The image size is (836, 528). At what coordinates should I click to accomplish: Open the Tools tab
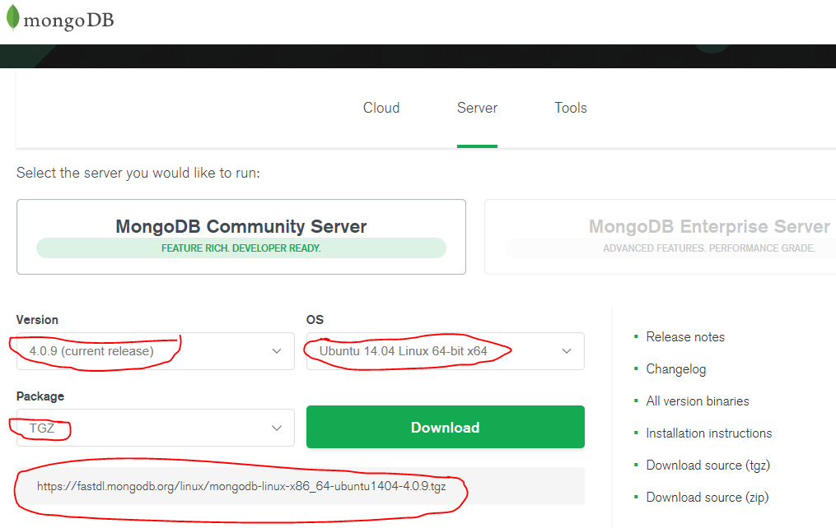(571, 108)
